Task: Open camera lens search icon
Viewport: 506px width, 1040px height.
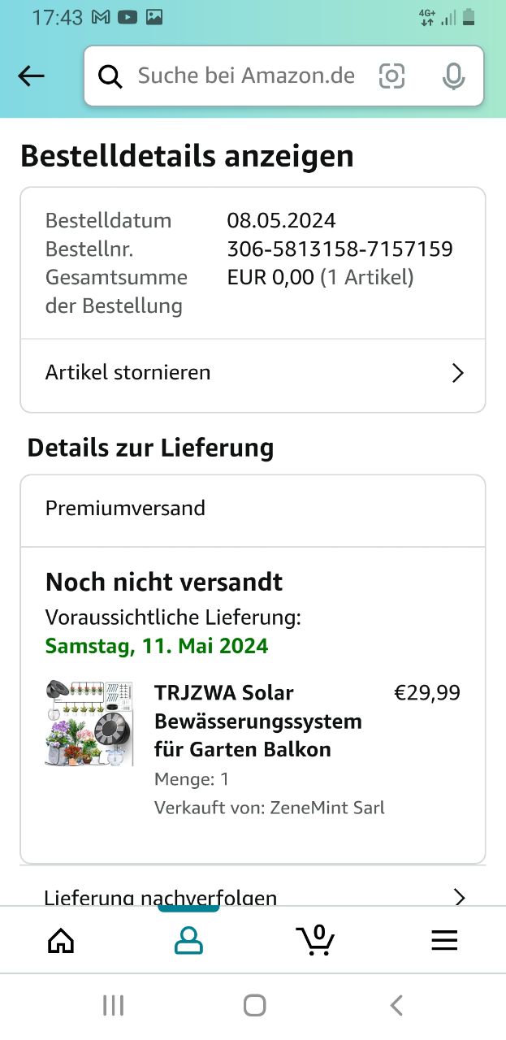Action: point(391,76)
